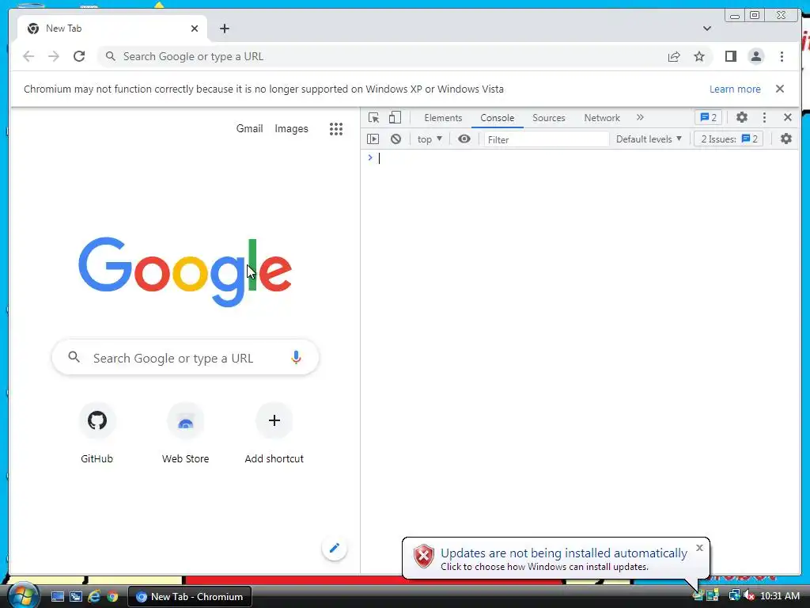Close the New Tab tab
810x608 pixels.
(x=195, y=28)
